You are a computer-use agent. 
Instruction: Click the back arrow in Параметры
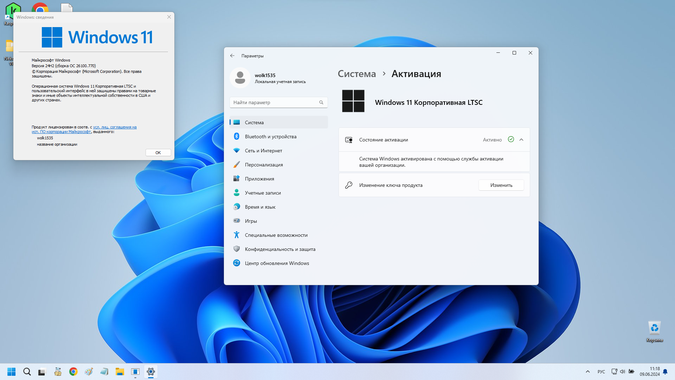[232, 56]
